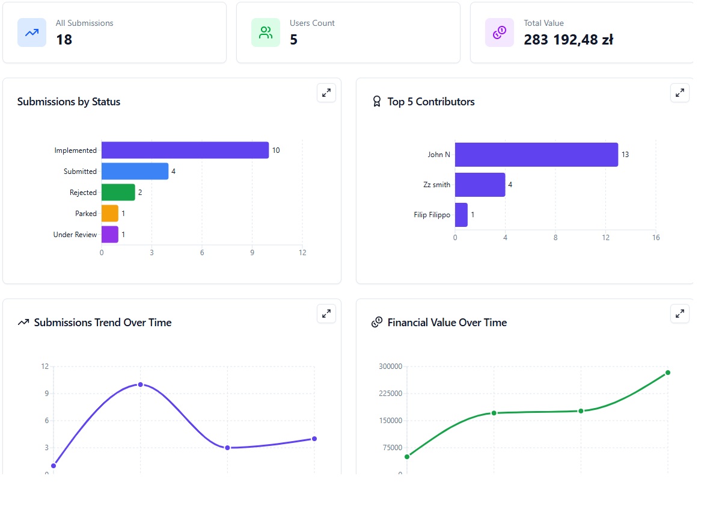
Task: Click the value "13" beside John N bar
Action: coord(625,155)
